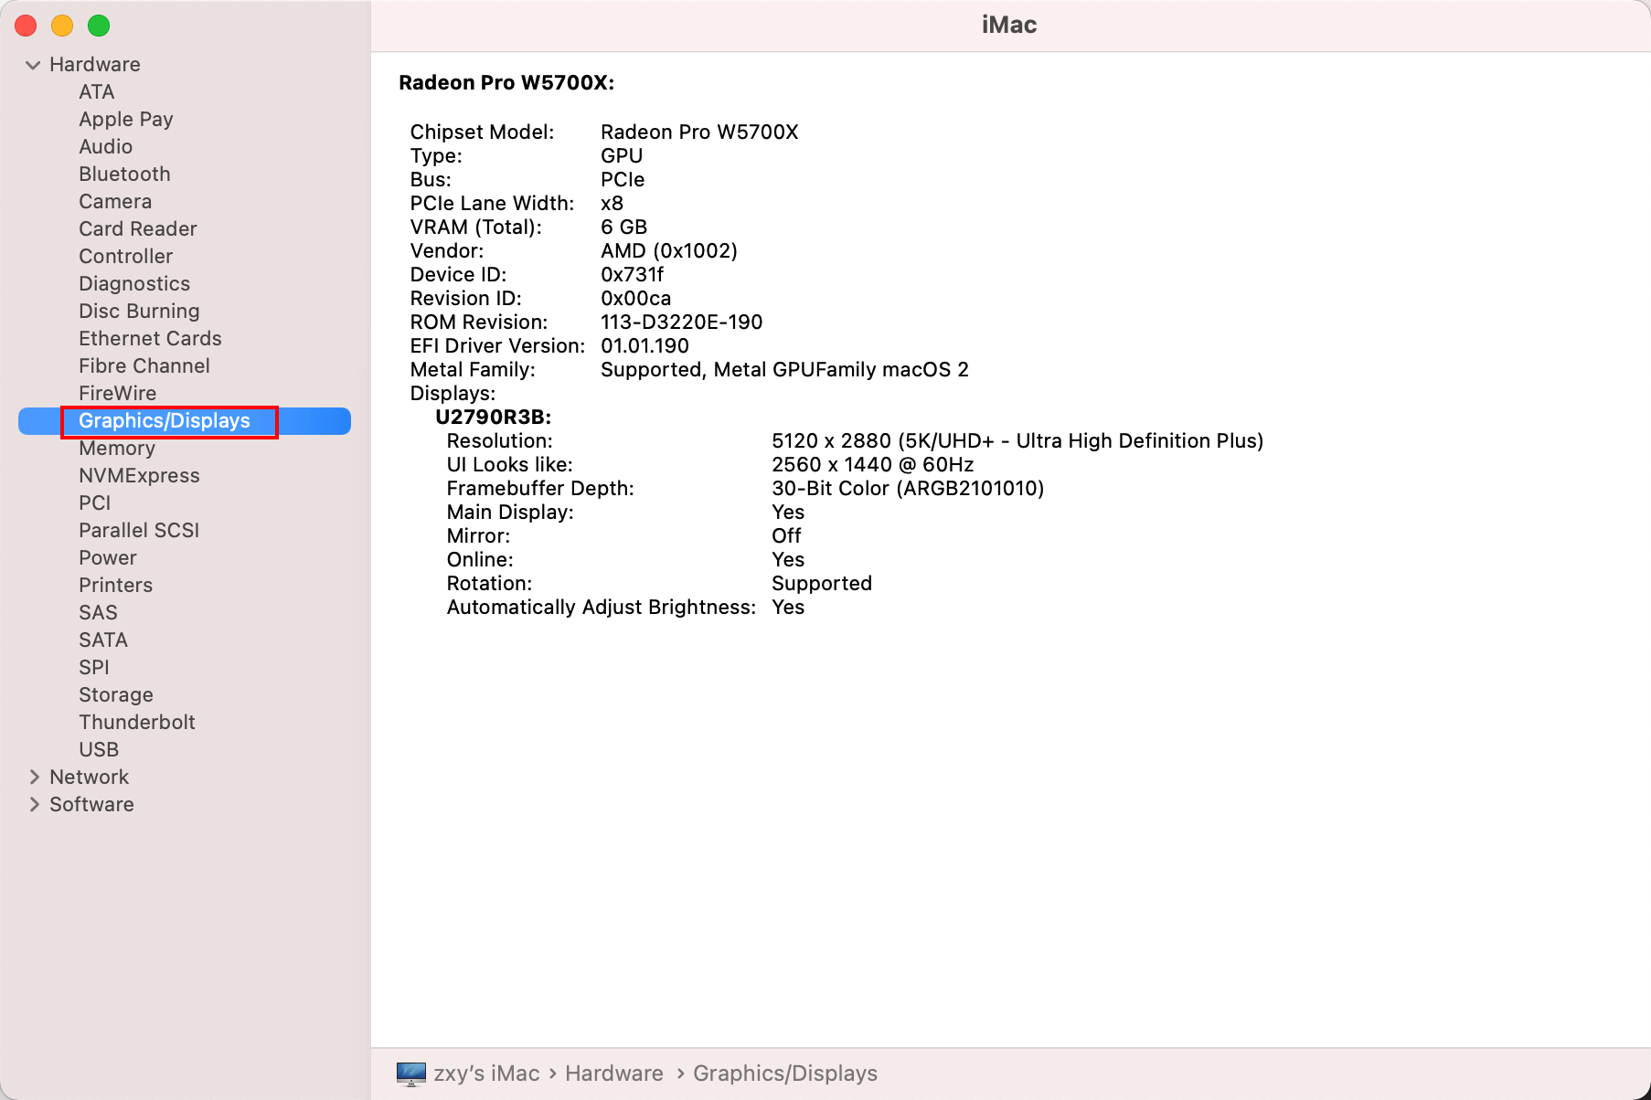Select Disc Burning entry
1651x1100 pixels.
pos(139,312)
